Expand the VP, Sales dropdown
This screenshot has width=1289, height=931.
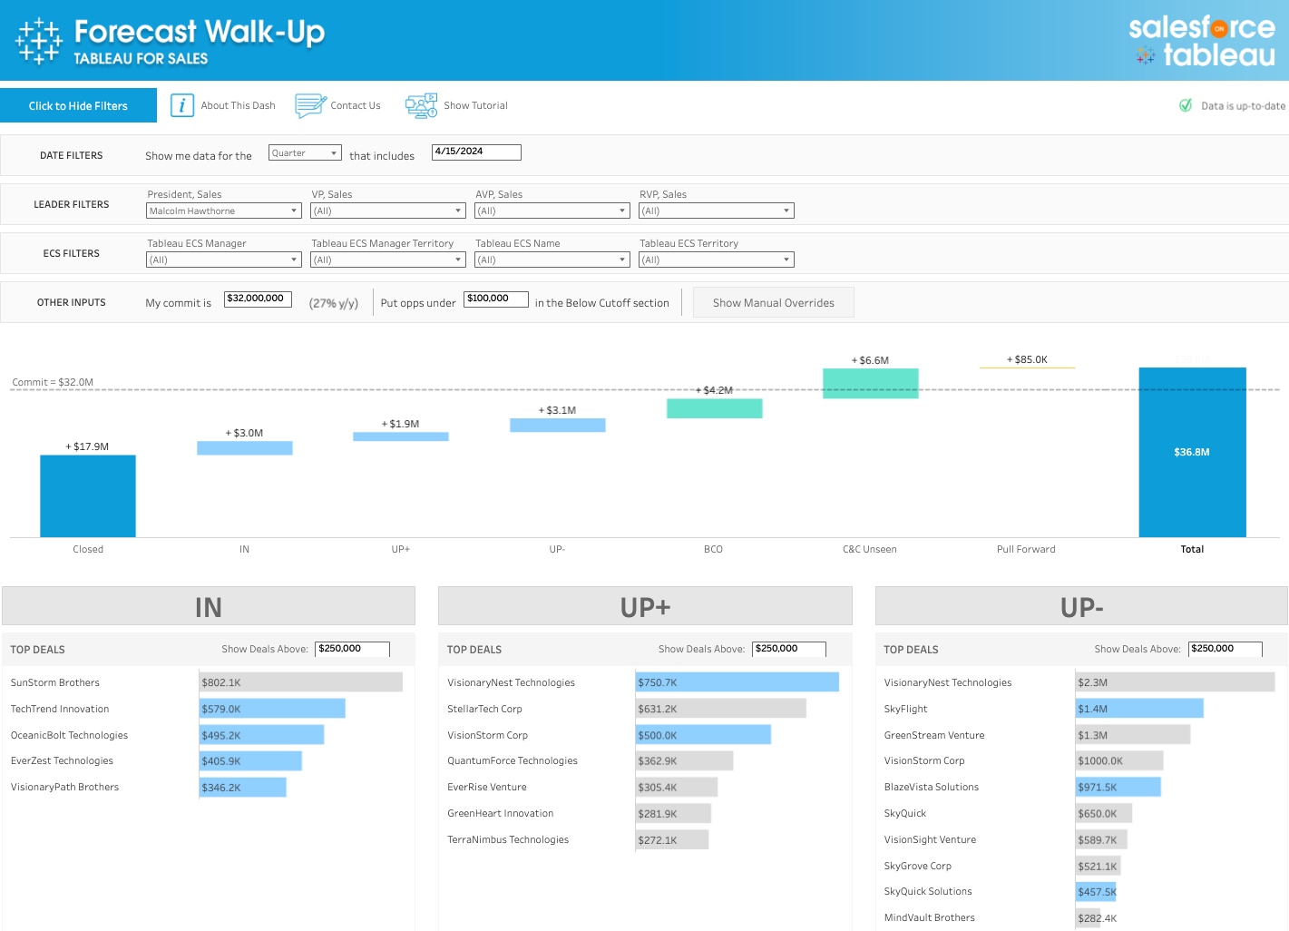click(x=387, y=211)
